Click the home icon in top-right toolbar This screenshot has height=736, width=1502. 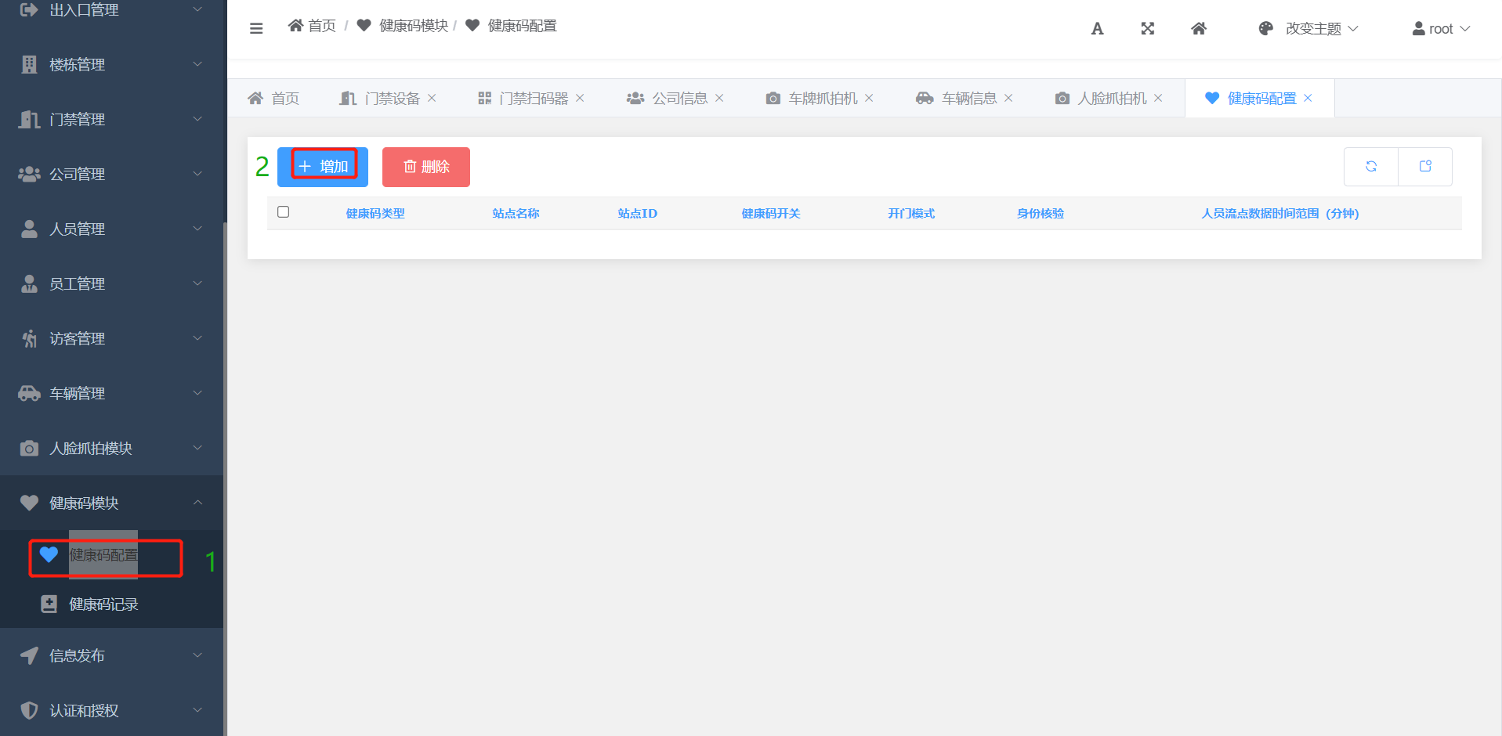pos(1199,29)
